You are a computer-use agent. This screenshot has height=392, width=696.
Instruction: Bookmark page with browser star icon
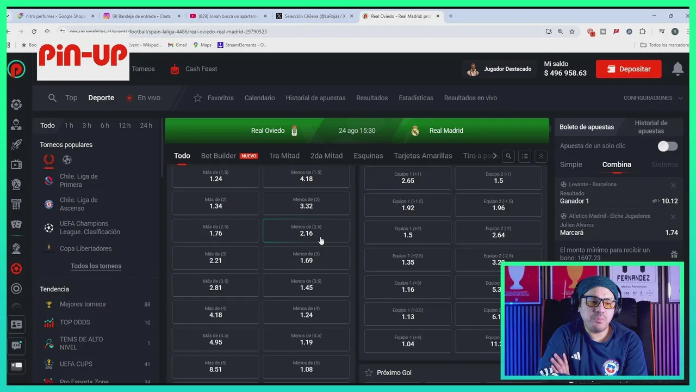(572, 32)
